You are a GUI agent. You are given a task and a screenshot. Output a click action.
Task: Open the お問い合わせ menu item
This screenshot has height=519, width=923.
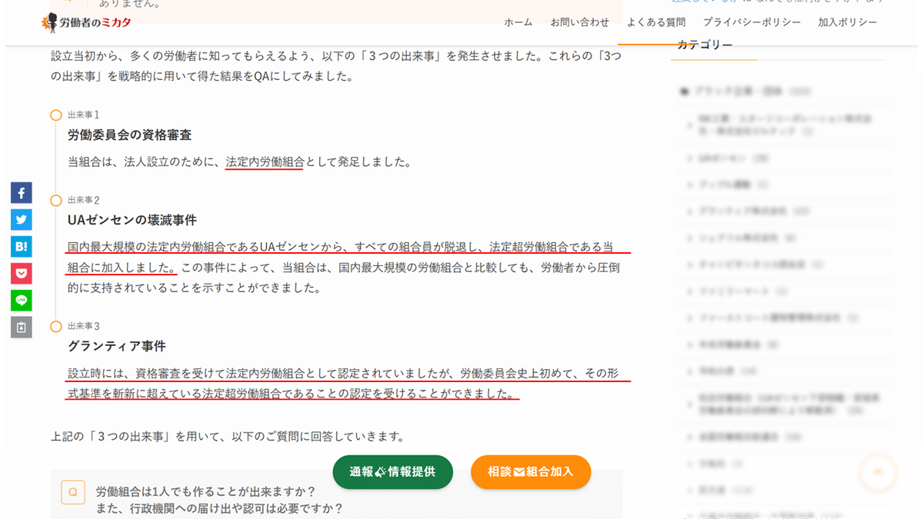[x=580, y=22]
